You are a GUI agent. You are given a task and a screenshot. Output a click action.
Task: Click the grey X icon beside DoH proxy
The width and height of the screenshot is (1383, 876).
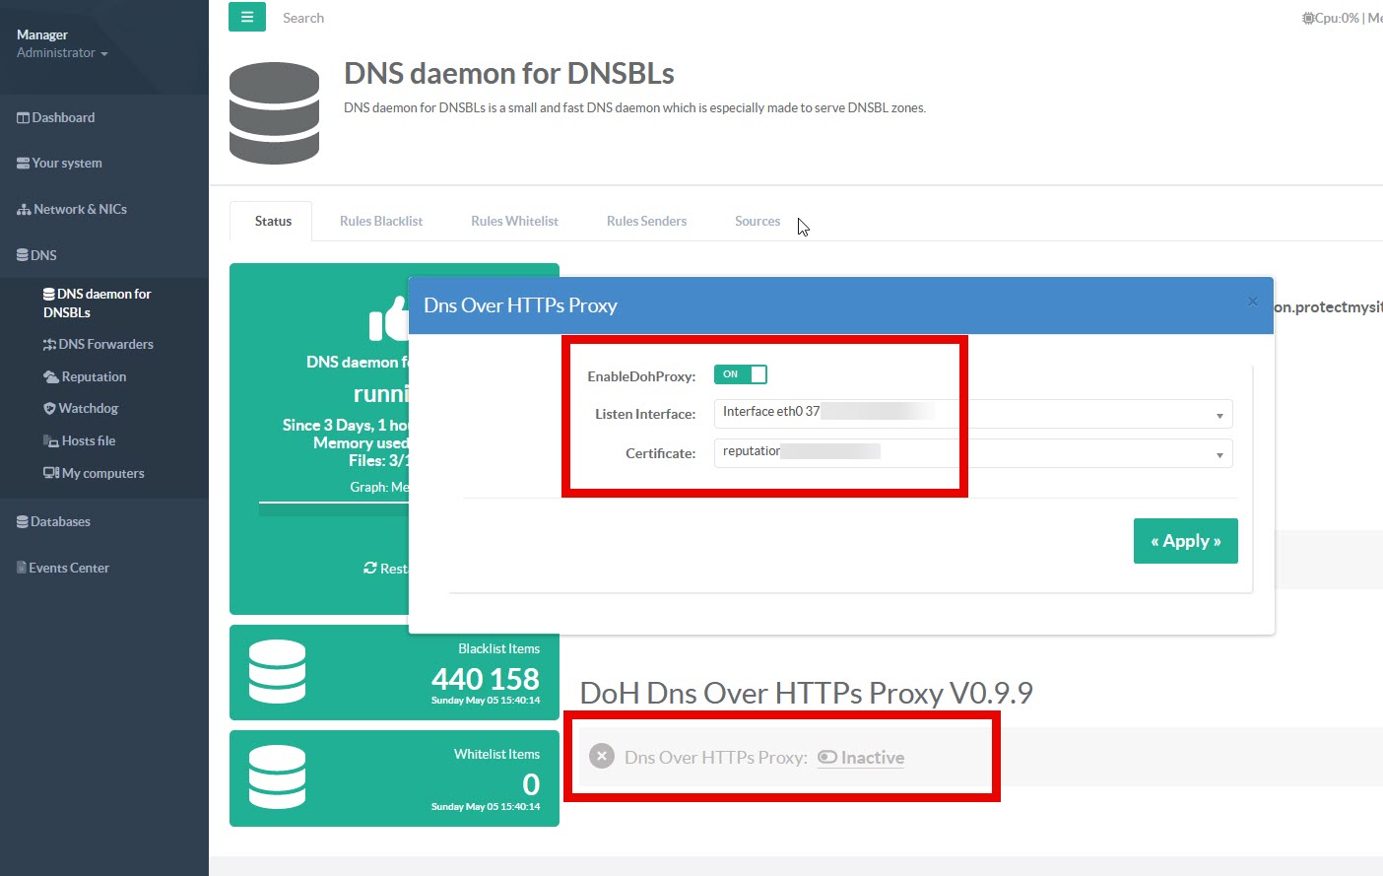tap(601, 757)
